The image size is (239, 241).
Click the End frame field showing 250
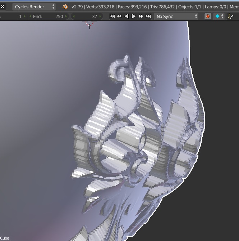pos(48,17)
